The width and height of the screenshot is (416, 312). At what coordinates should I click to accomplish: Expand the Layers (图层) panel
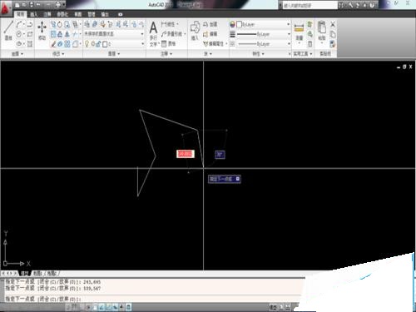pos(114,53)
